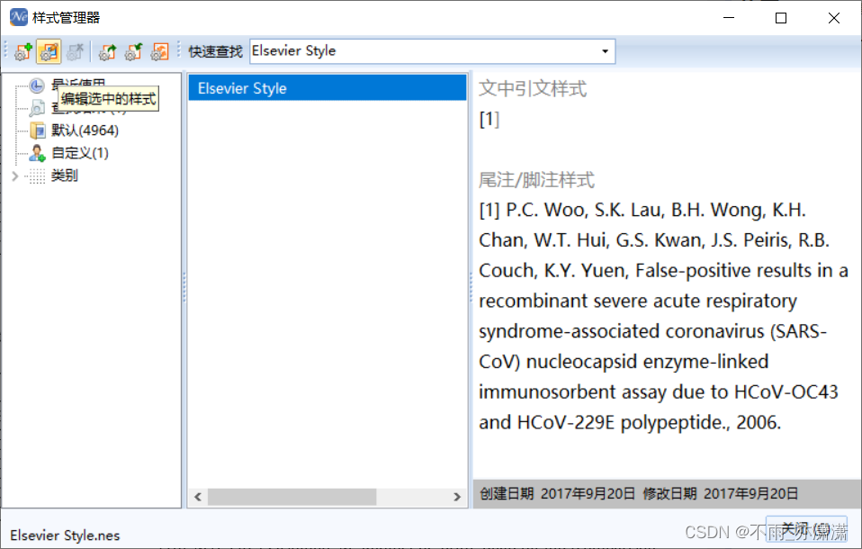This screenshot has height=549, width=862.
Task: Maximize the 样式管理器 window
Action: click(781, 18)
